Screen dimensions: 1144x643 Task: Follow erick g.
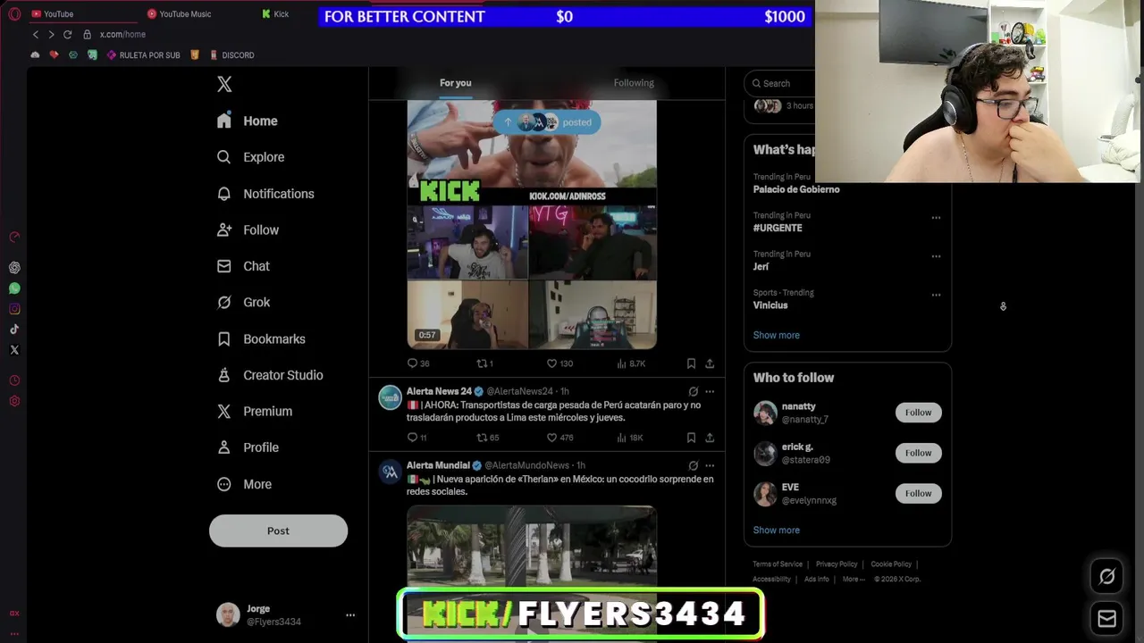click(918, 453)
